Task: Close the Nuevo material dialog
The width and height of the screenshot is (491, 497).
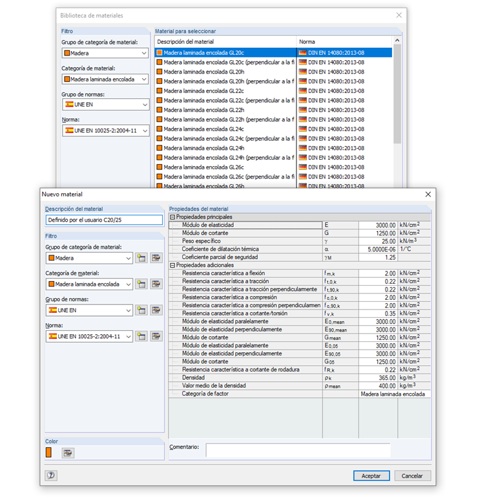Action: [428, 195]
